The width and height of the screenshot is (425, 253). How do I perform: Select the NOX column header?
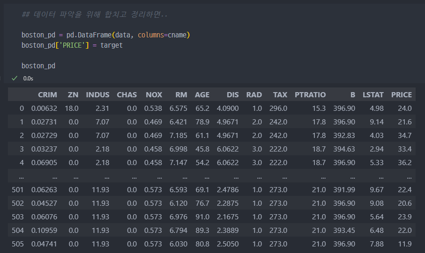coord(154,95)
